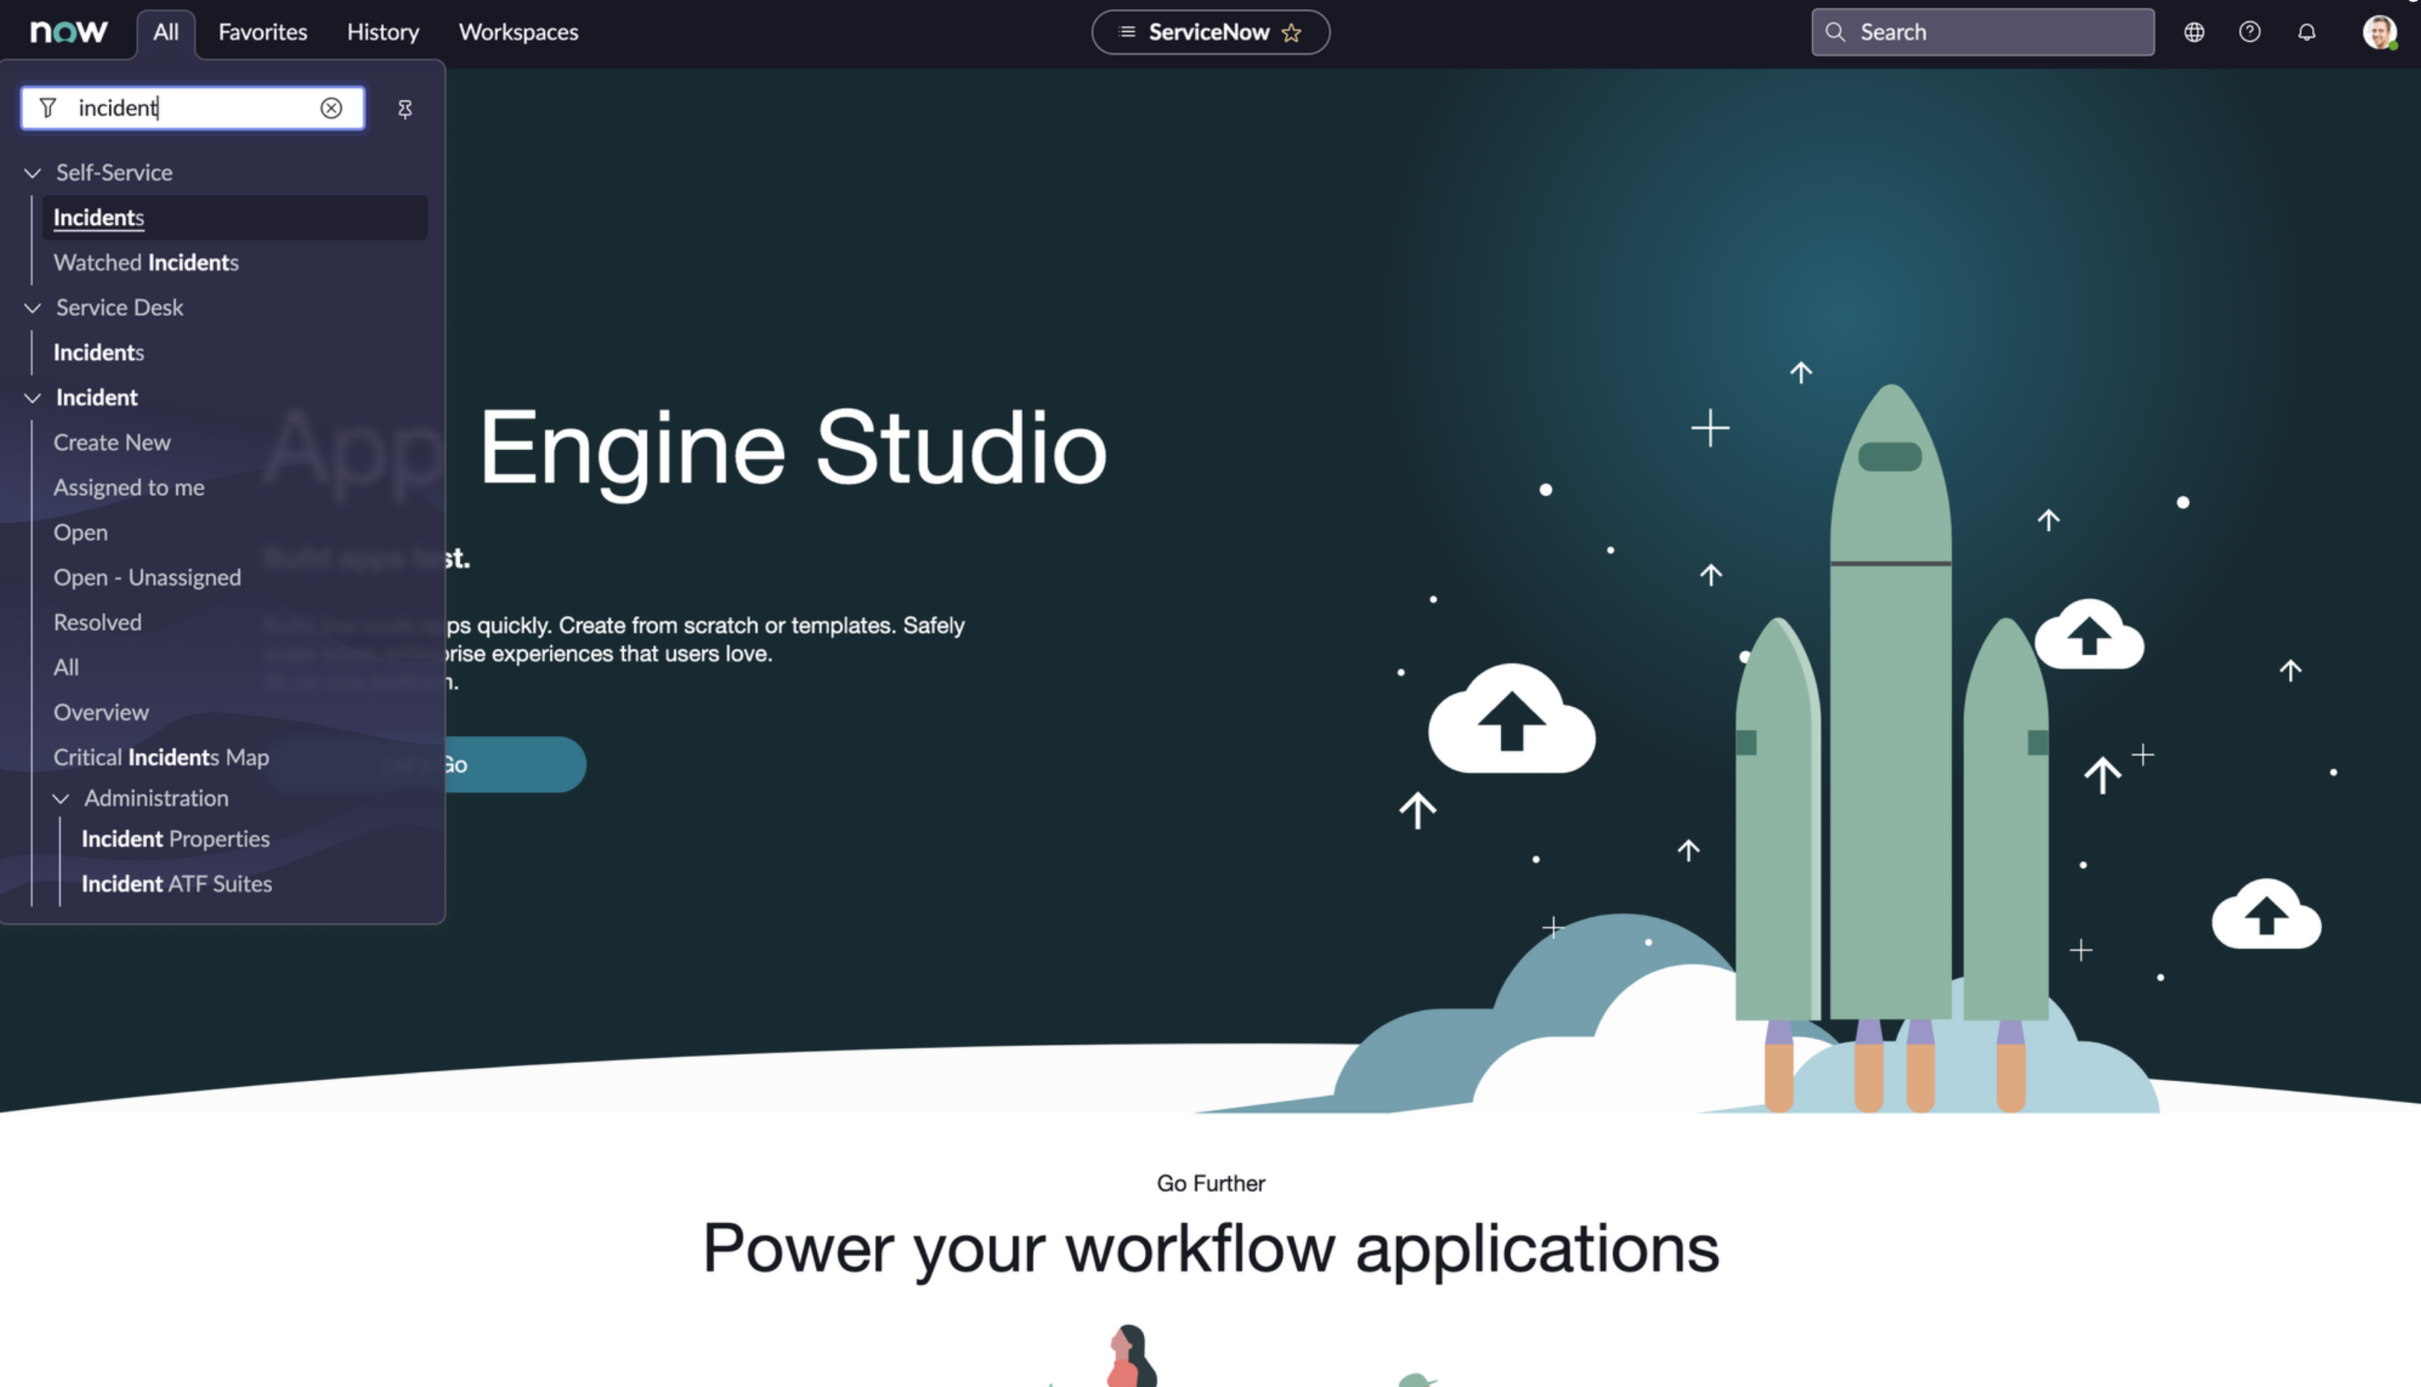Collapse the Administration subsection
Image resolution: width=2421 pixels, height=1387 pixels.
pos(61,799)
